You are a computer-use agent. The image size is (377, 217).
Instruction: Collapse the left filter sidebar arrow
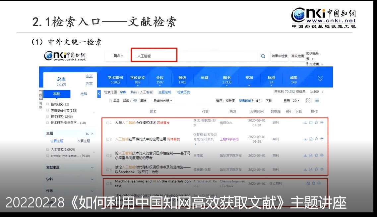pyautogui.click(x=99, y=94)
